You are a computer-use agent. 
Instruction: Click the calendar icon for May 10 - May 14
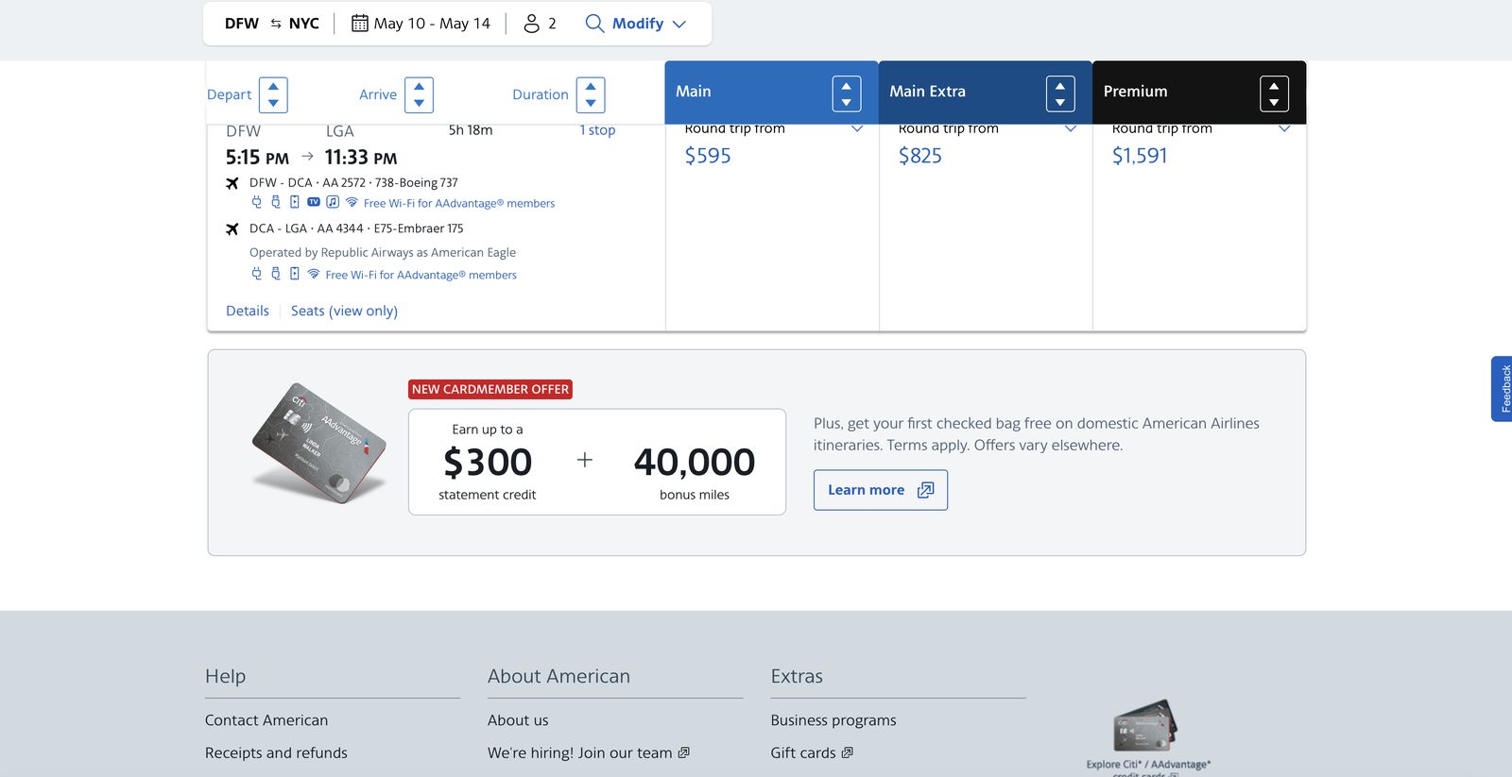[x=360, y=23]
